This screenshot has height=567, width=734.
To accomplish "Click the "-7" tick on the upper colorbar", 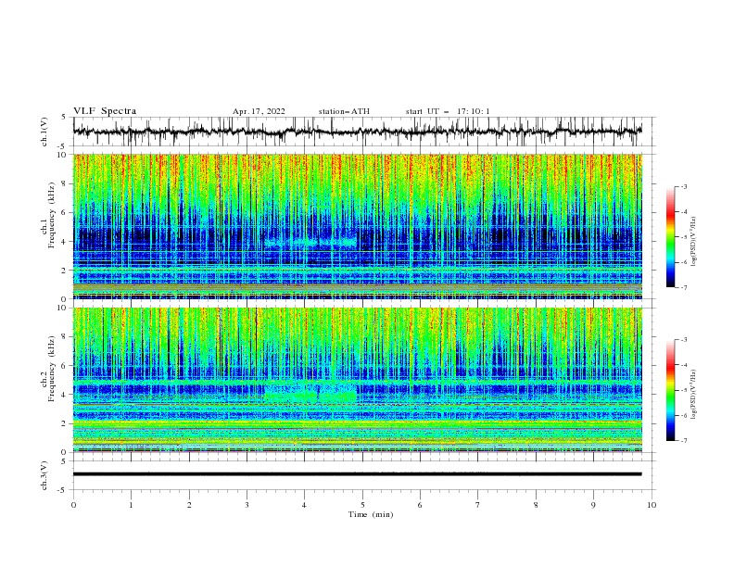I will point(684,287).
